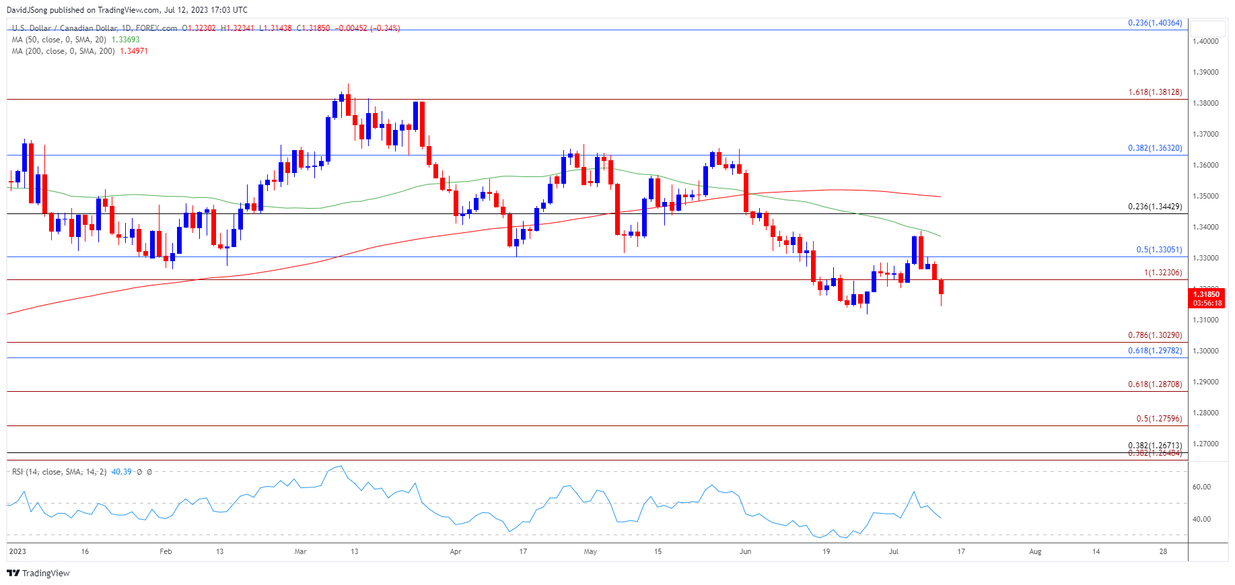The height and width of the screenshot is (585, 1235).
Task: Select the 0.236(1.40364) Fibonacci label
Action: pyautogui.click(x=1155, y=23)
